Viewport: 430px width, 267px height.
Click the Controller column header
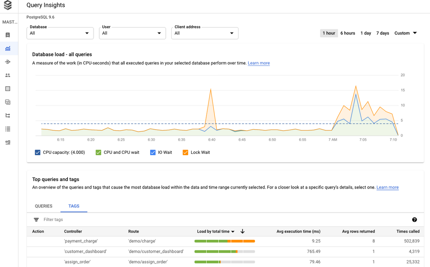[73, 232]
